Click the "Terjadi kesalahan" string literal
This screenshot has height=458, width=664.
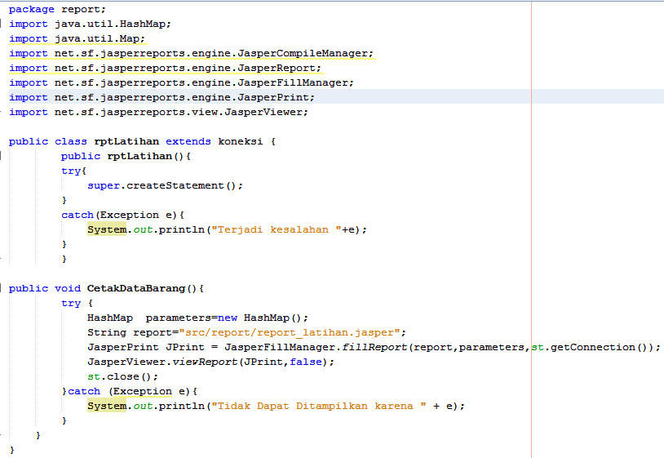point(276,229)
